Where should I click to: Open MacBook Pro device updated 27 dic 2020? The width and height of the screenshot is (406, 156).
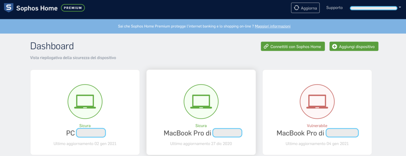coord(203,133)
